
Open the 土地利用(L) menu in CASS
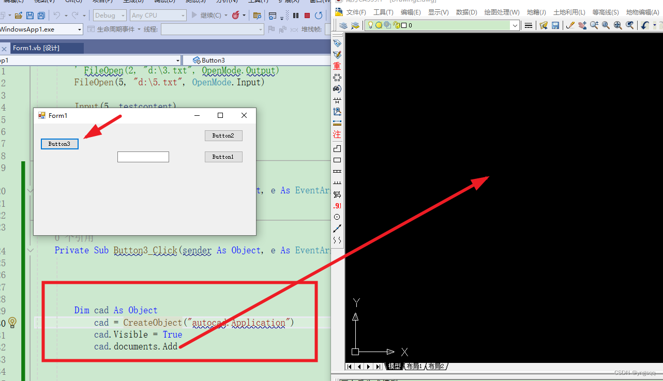569,12
